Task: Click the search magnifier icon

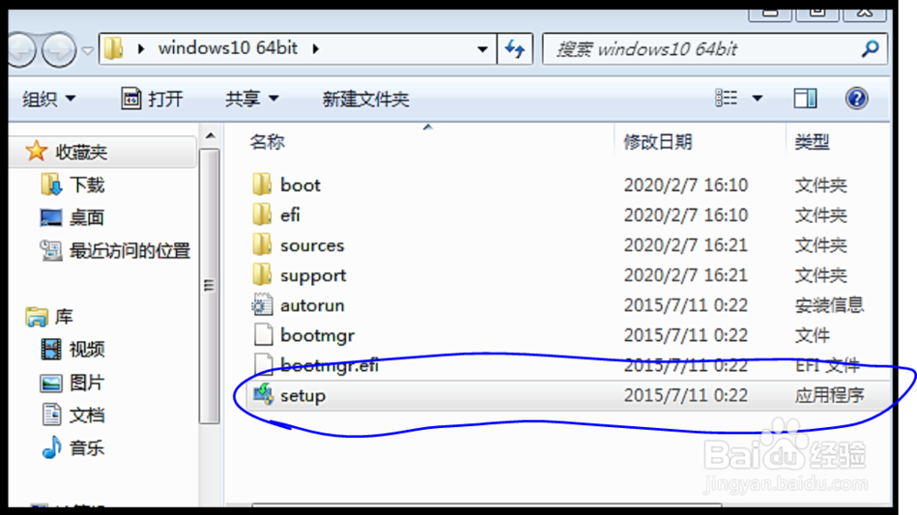Action: [x=870, y=49]
